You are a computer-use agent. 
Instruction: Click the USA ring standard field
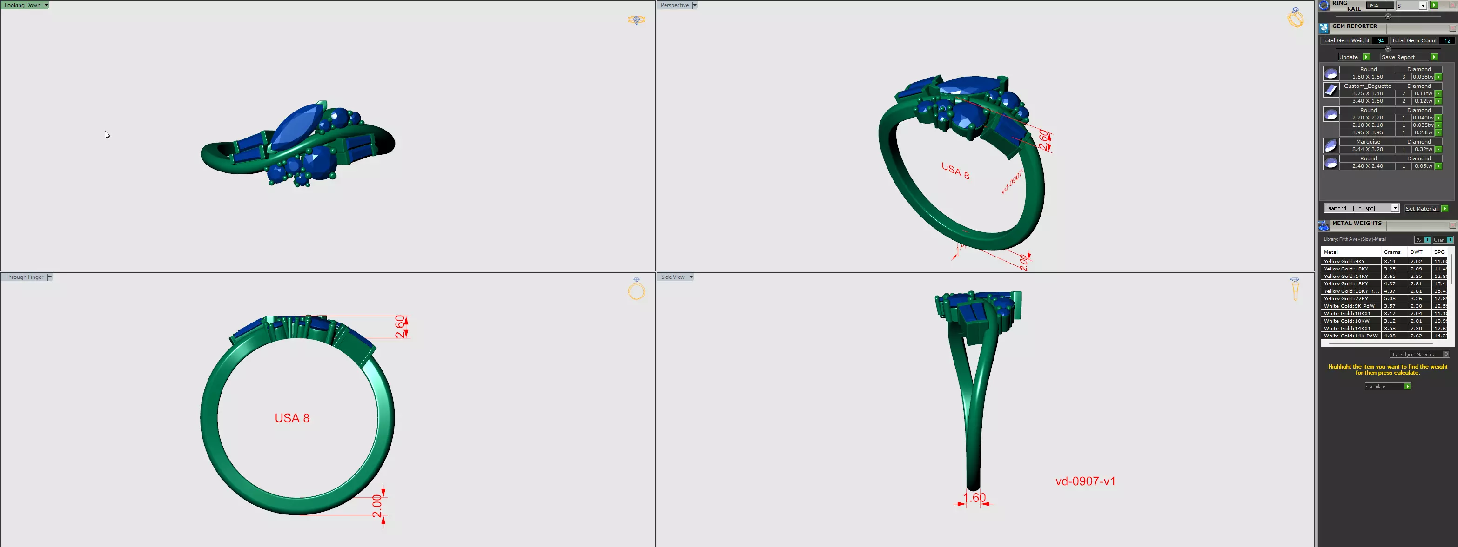[1379, 6]
